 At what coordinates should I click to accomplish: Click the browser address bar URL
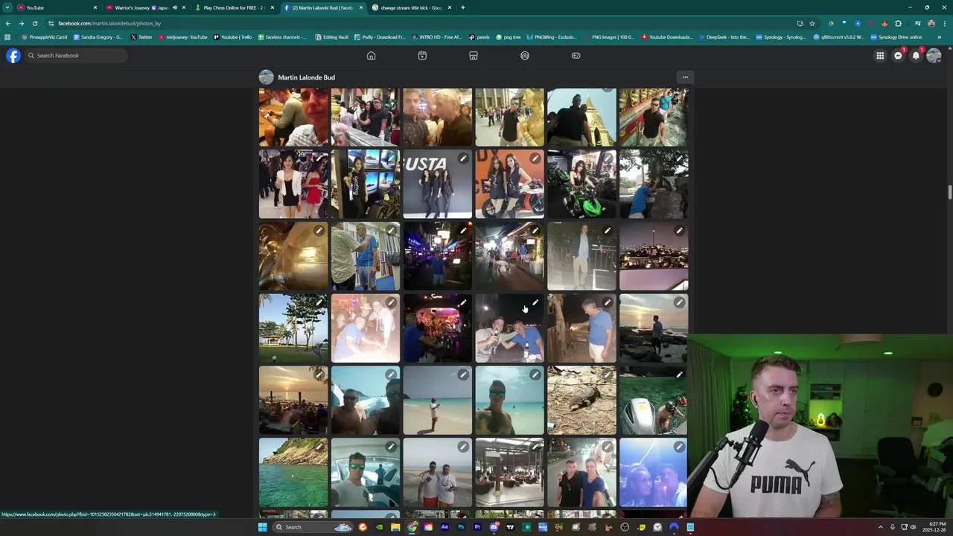tap(109, 23)
